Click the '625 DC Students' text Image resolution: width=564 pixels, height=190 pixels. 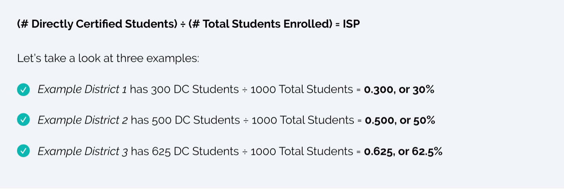195,151
